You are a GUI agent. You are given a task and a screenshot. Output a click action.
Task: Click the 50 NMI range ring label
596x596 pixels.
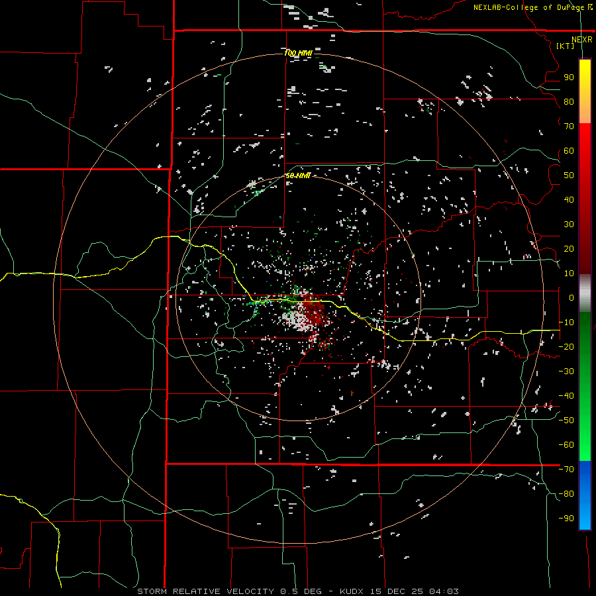coord(299,175)
